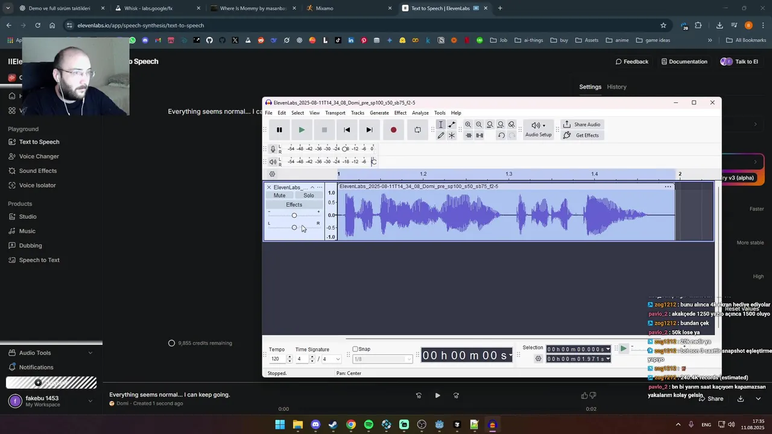This screenshot has width=772, height=434.
Task: Open Sound Effects in ElevenLabs sidebar
Action: point(37,171)
